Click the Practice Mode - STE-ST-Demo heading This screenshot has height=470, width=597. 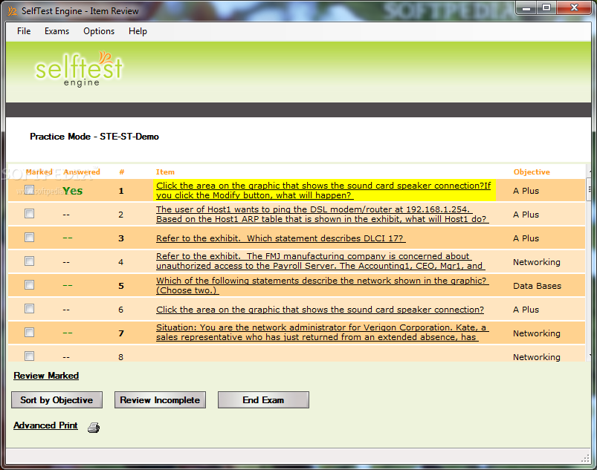[94, 137]
